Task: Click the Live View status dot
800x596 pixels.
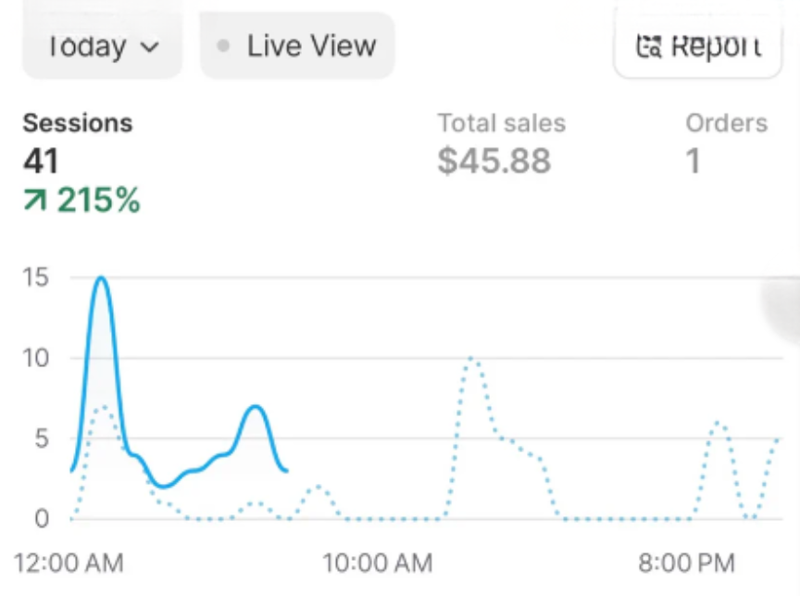Action: click(x=223, y=45)
